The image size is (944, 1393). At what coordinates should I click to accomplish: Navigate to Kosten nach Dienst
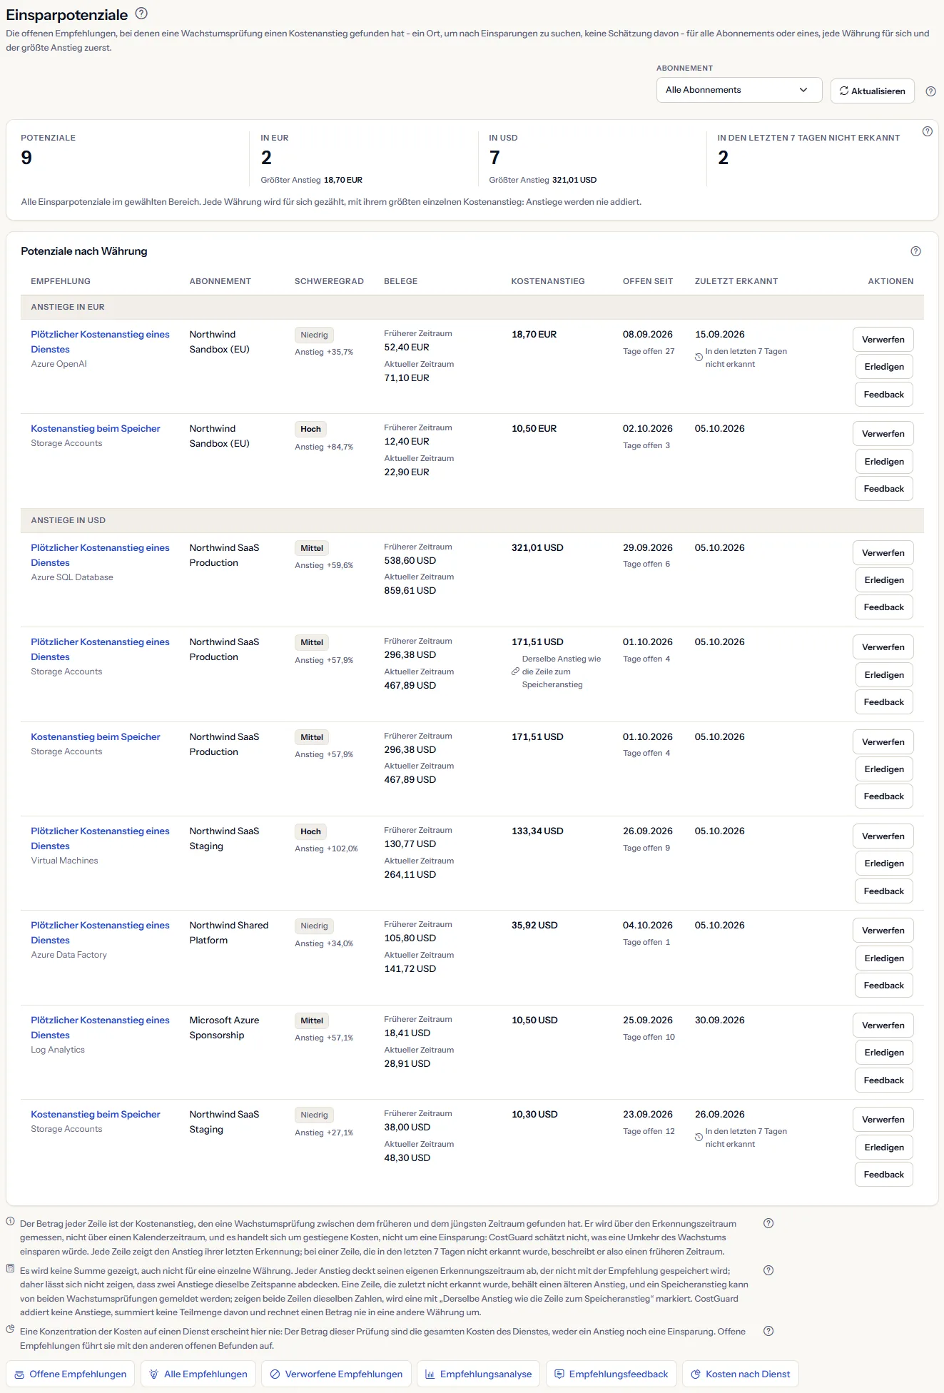click(741, 1374)
